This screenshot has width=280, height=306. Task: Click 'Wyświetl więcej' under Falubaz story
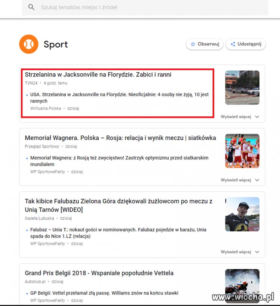click(x=236, y=252)
